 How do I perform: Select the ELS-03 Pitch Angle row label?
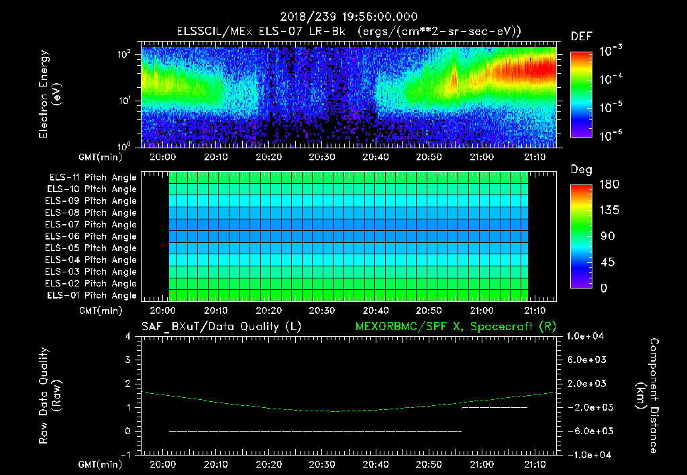coord(91,272)
